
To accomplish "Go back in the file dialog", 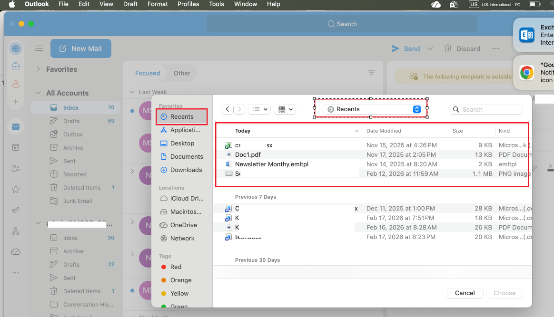I will (228, 109).
